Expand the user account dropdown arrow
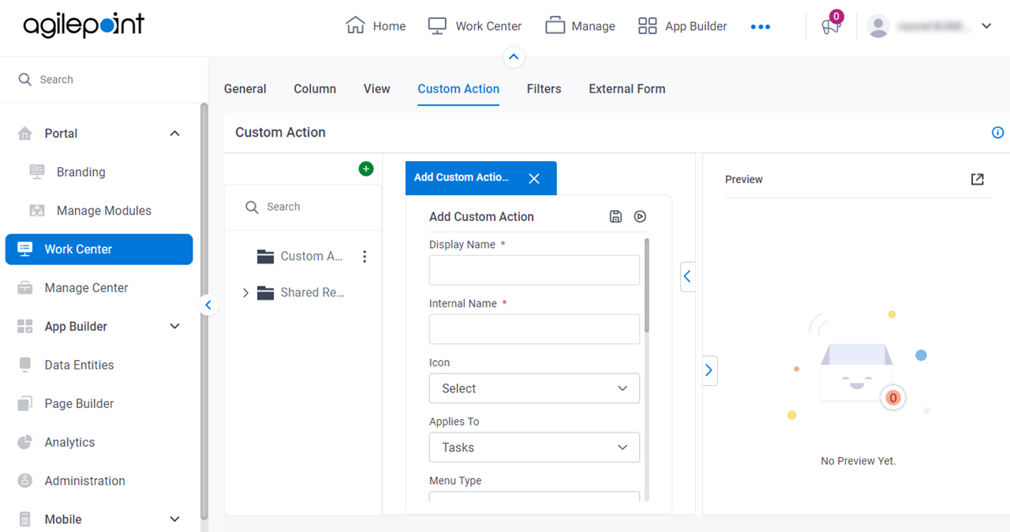This screenshot has height=532, width=1010. [986, 26]
